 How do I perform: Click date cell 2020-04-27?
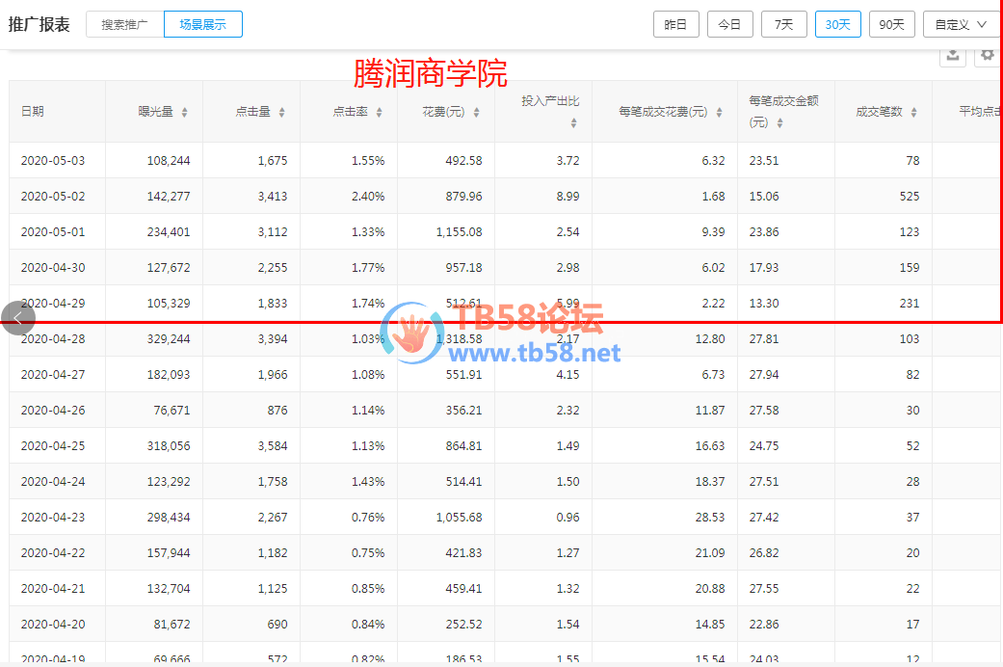point(53,375)
